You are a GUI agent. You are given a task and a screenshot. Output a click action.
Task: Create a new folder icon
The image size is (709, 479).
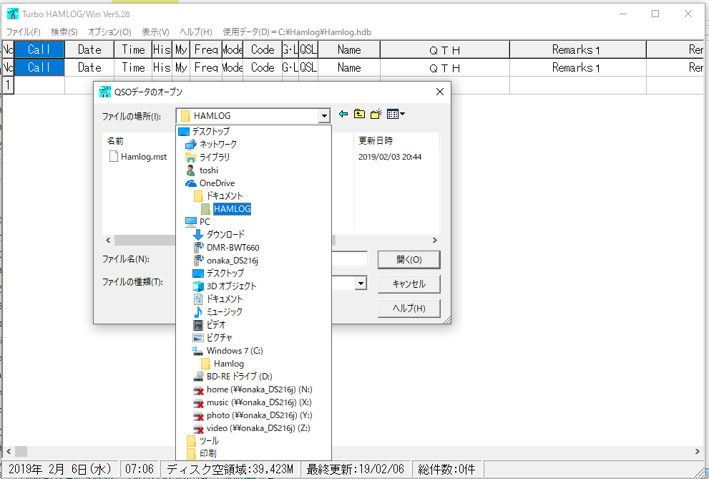pyautogui.click(x=376, y=114)
